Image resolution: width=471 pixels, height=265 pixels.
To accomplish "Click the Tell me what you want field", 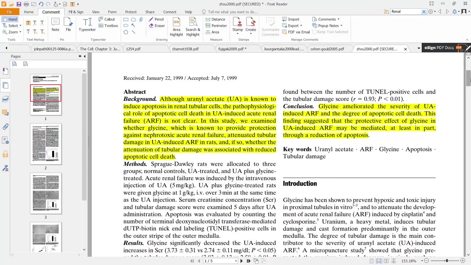I will pos(233,12).
